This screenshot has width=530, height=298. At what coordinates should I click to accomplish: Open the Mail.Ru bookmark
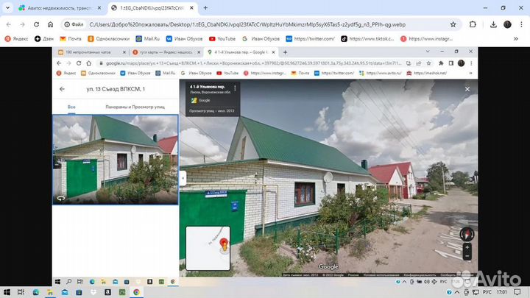(x=148, y=39)
